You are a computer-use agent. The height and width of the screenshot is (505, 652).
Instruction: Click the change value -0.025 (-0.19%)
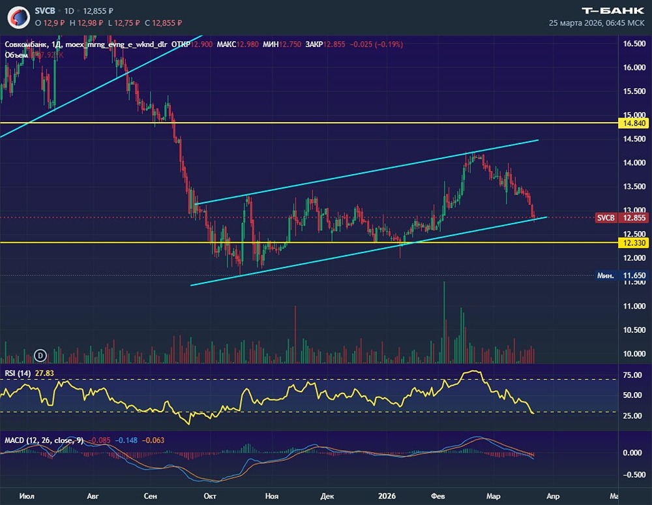pos(376,44)
